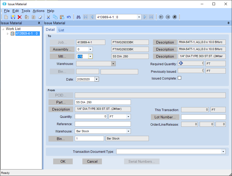Pin the left Issue Material panel

click(39, 23)
